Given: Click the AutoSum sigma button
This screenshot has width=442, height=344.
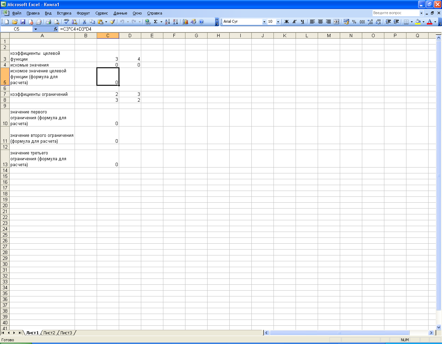Looking at the screenshot, I should [156, 22].
